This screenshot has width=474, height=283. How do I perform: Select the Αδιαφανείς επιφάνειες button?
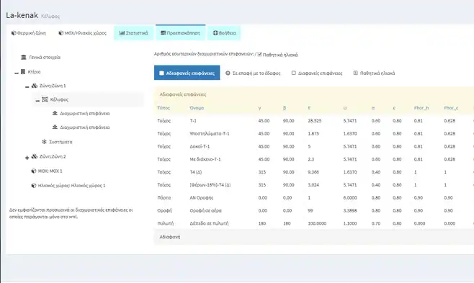point(187,73)
